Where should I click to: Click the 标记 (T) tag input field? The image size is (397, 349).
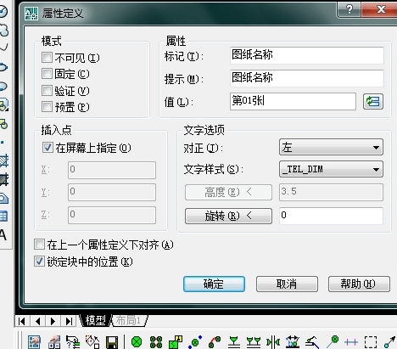pyautogui.click(x=307, y=55)
